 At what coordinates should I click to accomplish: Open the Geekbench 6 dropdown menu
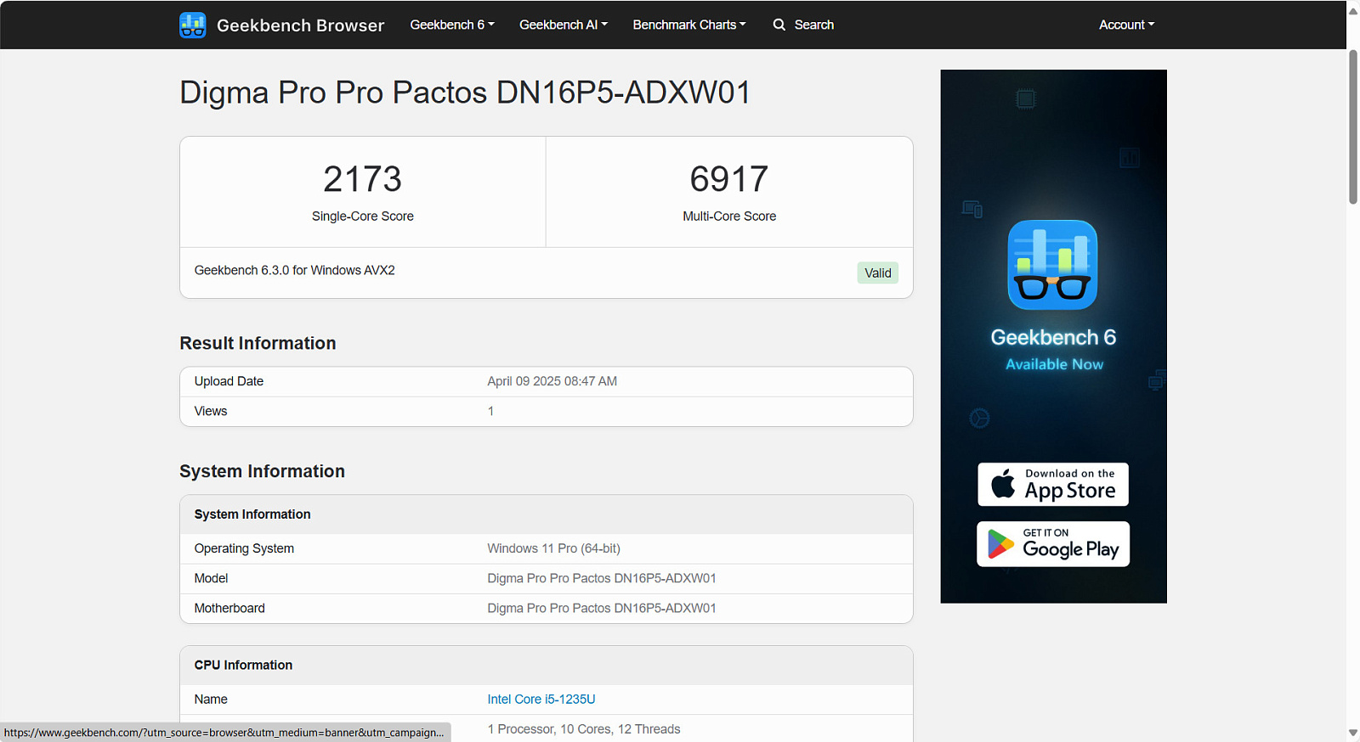point(452,25)
